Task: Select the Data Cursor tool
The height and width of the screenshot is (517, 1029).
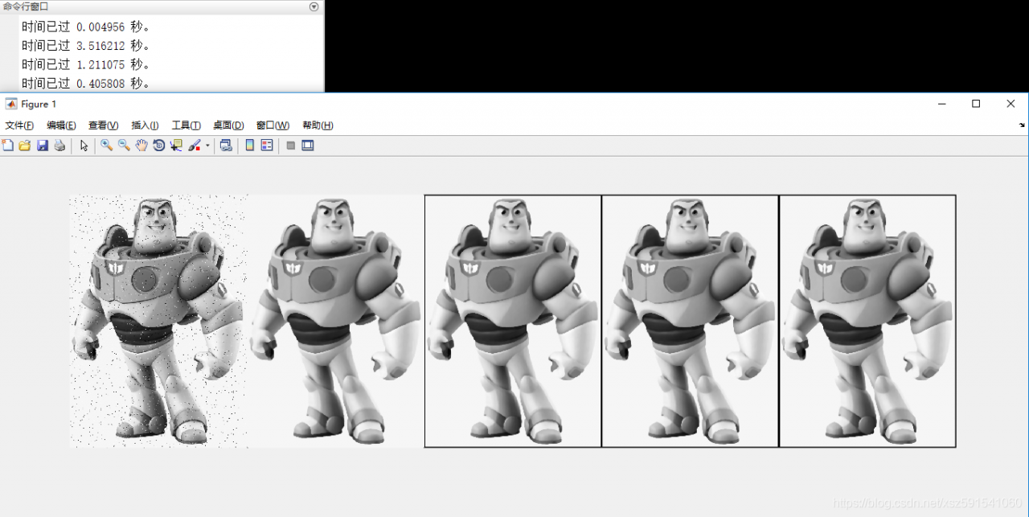Action: (176, 146)
